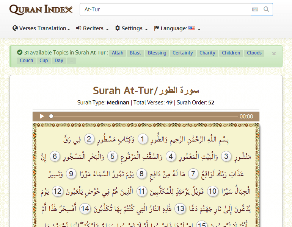Click the Allah topic tag
The width and height of the screenshot is (292, 227).
pyautogui.click(x=118, y=53)
